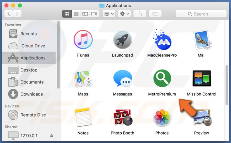The height and width of the screenshot is (143, 231).
Task: Open Desktop in the sidebar
Action: [29, 70]
